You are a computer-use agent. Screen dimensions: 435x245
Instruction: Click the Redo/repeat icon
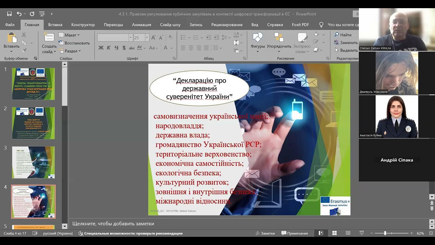pyautogui.click(x=32, y=14)
